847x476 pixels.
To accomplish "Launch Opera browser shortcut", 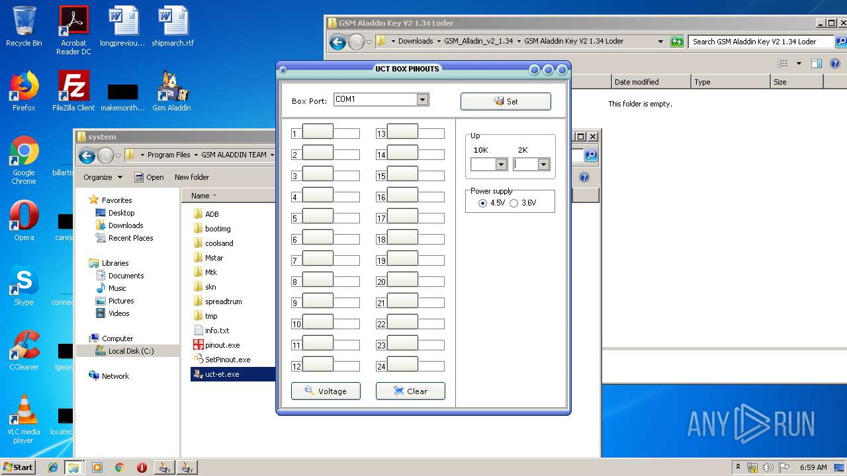I will point(24,221).
